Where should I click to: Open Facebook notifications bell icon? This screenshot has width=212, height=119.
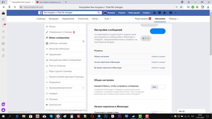pos(164,13)
